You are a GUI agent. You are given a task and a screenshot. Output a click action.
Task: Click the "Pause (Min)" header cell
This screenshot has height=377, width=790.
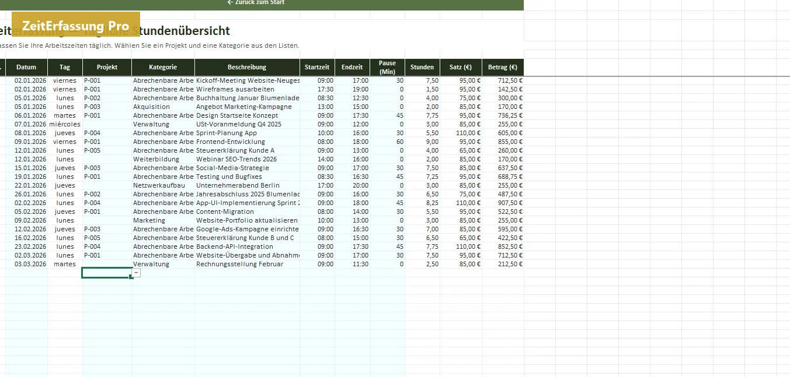click(x=387, y=67)
